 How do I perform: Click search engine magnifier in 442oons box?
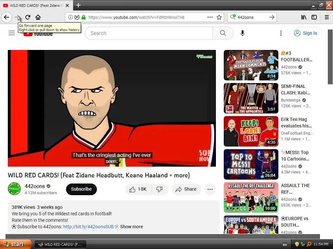pyautogui.click(x=233, y=17)
